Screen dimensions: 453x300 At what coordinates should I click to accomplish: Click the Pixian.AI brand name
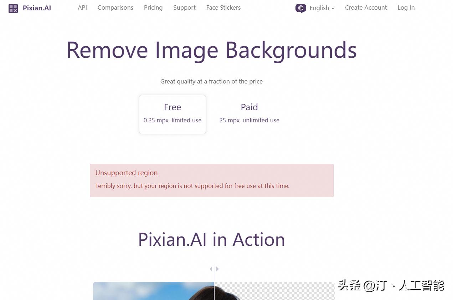point(37,8)
